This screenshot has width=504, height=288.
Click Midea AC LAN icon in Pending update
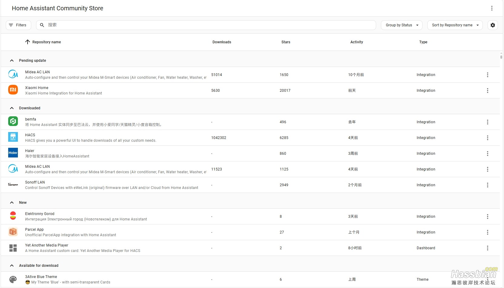click(x=13, y=74)
